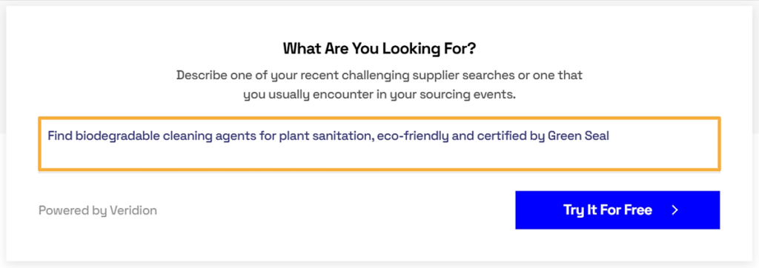Click the Describe one of your recent line

click(x=379, y=76)
